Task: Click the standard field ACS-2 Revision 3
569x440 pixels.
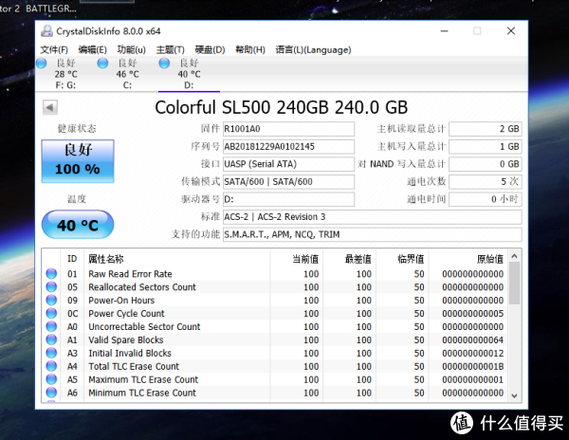Action: [373, 217]
